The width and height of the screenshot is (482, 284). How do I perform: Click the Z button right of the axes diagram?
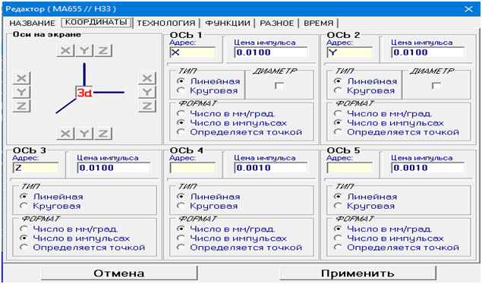(x=147, y=106)
